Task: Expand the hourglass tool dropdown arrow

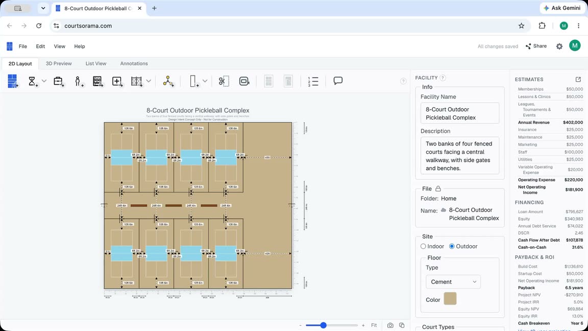Action: pos(44,81)
